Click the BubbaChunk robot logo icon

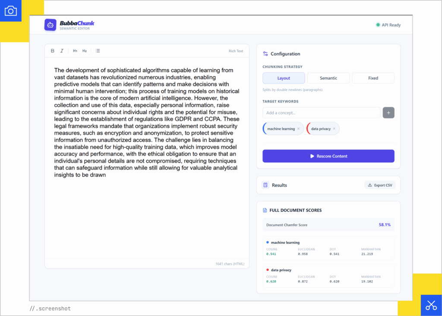coord(51,25)
